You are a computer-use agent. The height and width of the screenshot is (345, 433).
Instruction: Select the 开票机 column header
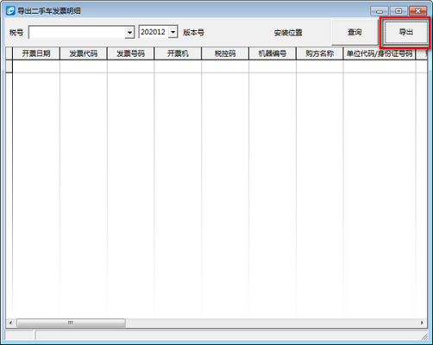178,53
